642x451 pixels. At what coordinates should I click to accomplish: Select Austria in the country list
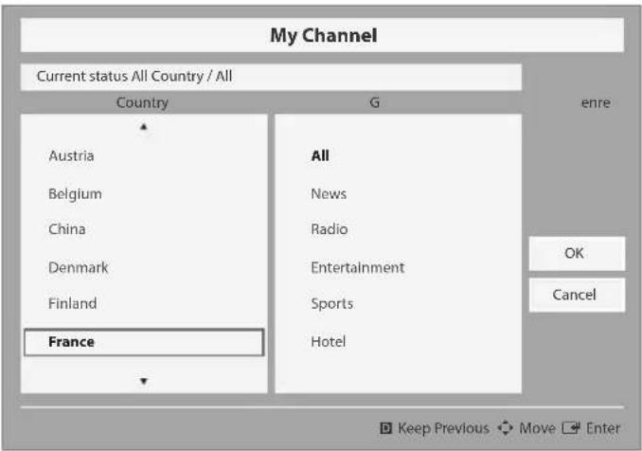[72, 156]
